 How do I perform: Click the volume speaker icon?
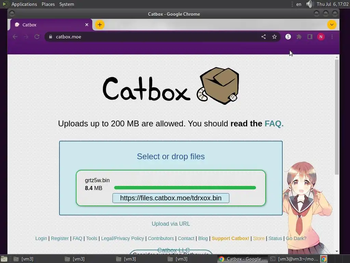pyautogui.click(x=309, y=4)
